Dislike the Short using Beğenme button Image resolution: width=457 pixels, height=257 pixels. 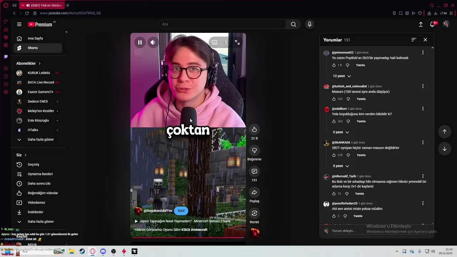point(254,150)
